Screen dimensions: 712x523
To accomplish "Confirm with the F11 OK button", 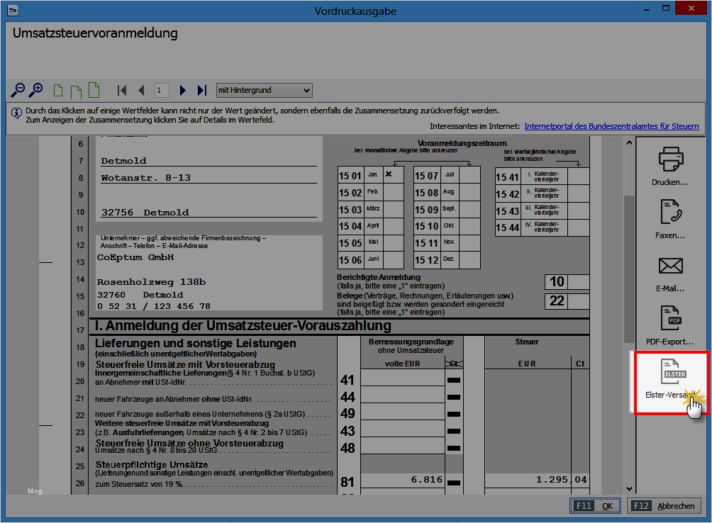I will tap(595, 506).
